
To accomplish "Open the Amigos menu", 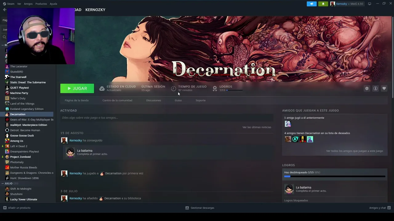I will click(28, 4).
